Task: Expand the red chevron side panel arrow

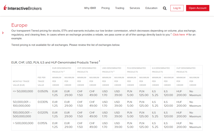Action: pos(3,33)
